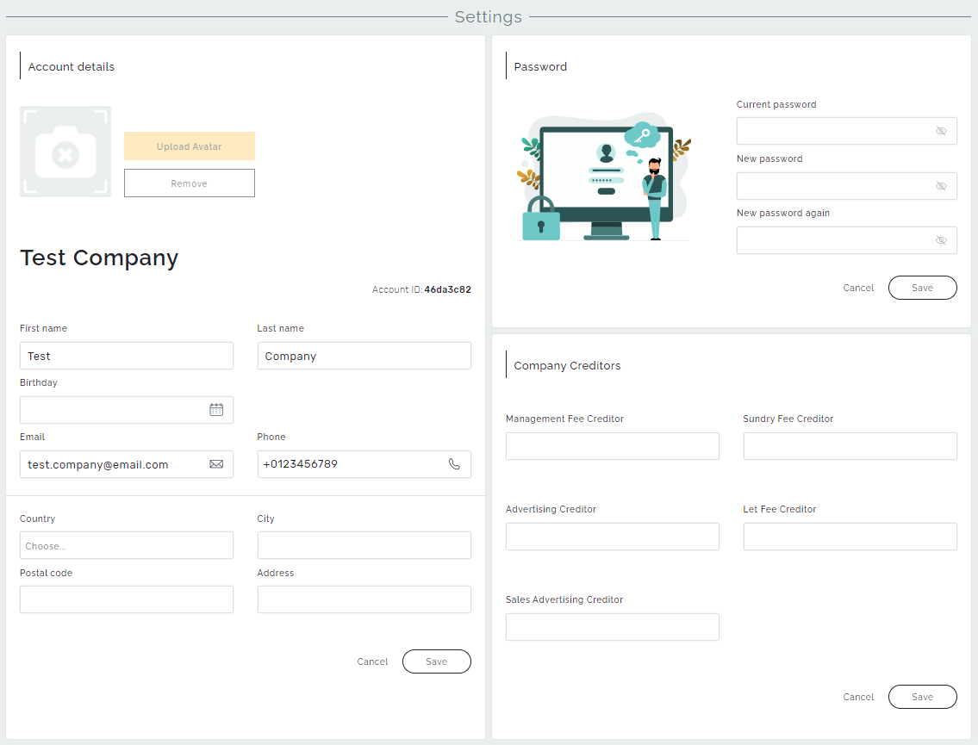Click the Remove avatar button
Screen dimensions: 978x745
tap(189, 183)
